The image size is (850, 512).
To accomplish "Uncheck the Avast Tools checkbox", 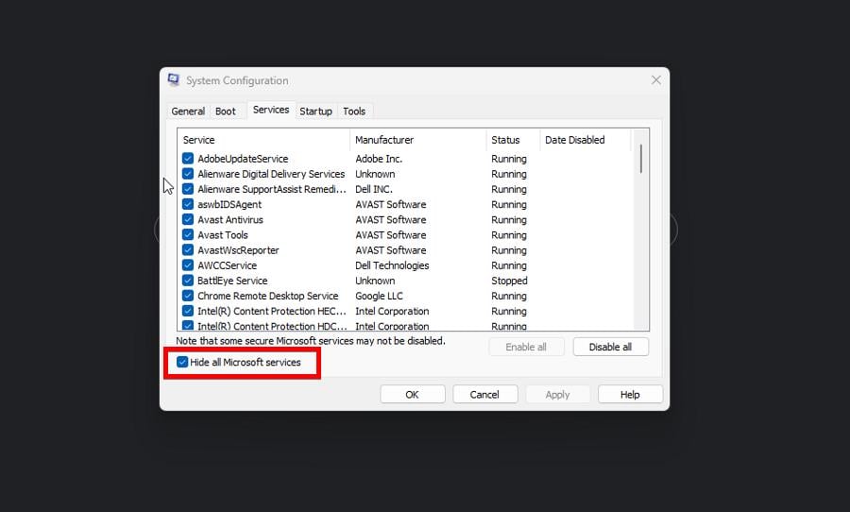I will point(188,235).
